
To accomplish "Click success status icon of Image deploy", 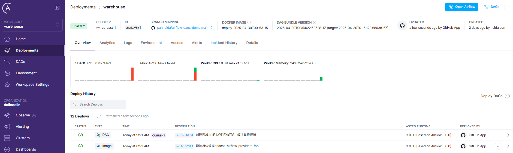I will click(80, 146).
